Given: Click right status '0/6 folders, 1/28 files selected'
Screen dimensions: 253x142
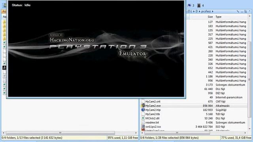Looking at the screenshot, I should point(170,138).
